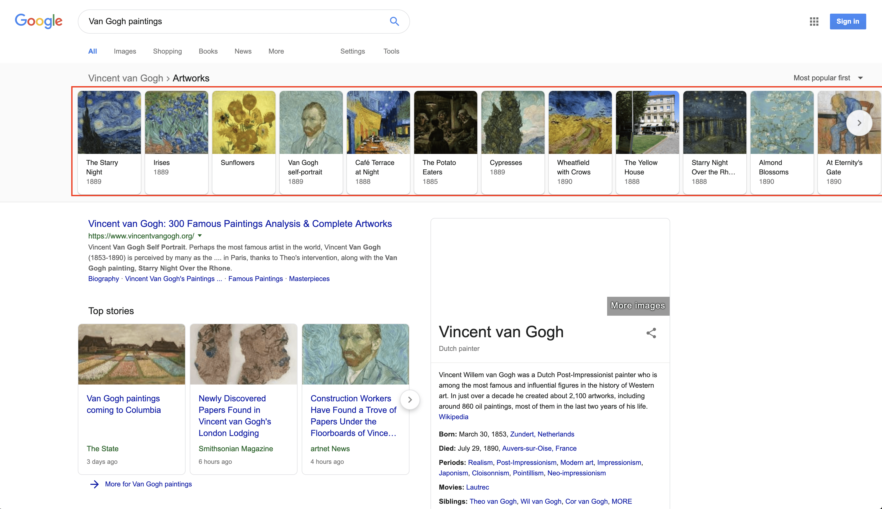Open the More search filter menu
Image resolution: width=882 pixels, height=509 pixels.
276,51
